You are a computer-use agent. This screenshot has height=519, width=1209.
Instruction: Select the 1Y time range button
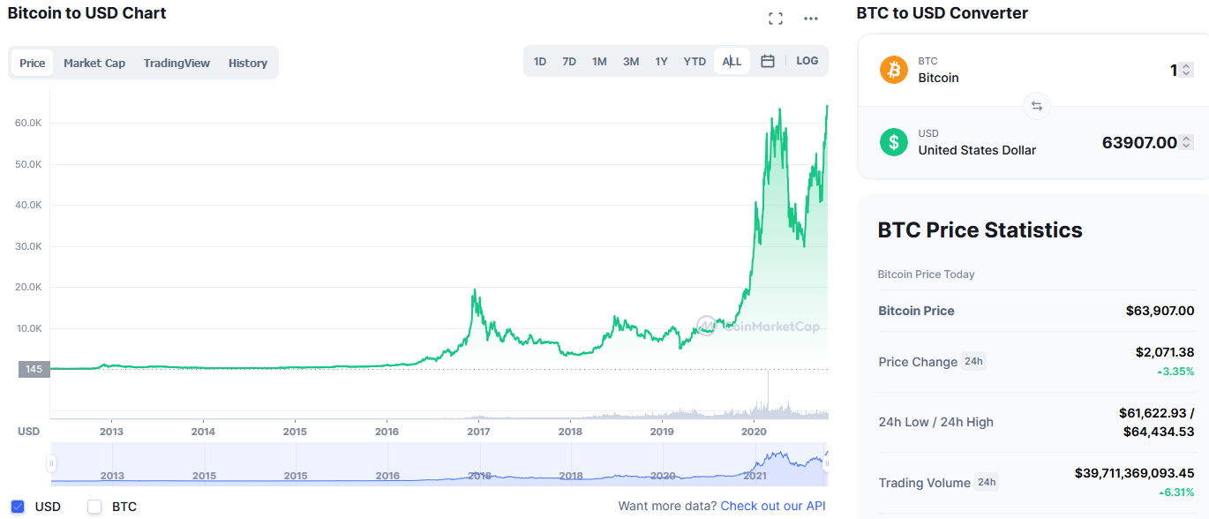[x=661, y=61]
